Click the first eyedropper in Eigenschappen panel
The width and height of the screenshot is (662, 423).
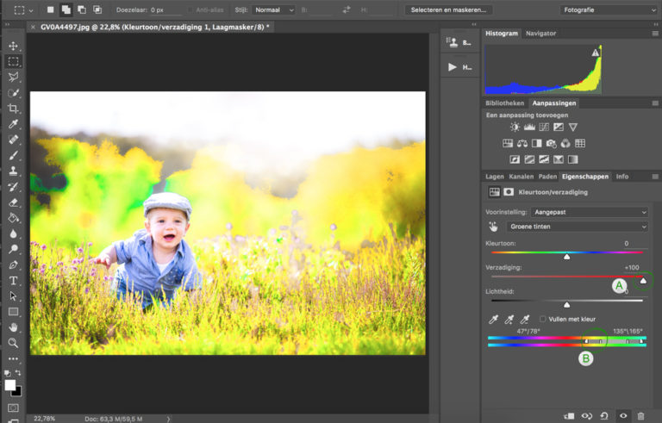[493, 319]
